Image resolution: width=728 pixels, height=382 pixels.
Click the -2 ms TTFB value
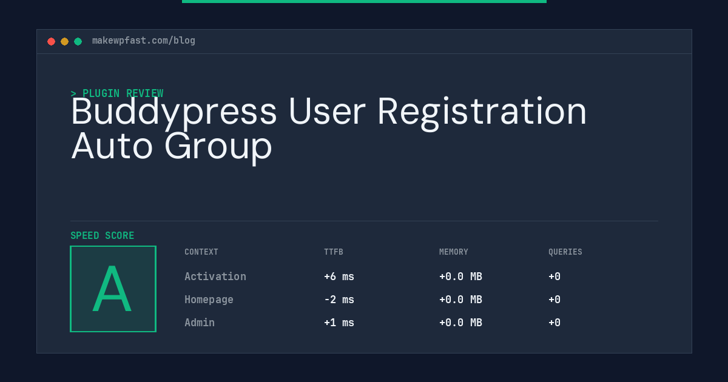[339, 300]
